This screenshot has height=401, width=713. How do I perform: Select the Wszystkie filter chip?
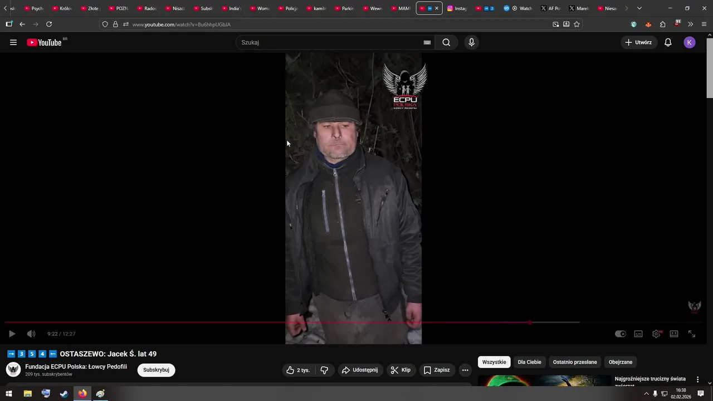494,362
